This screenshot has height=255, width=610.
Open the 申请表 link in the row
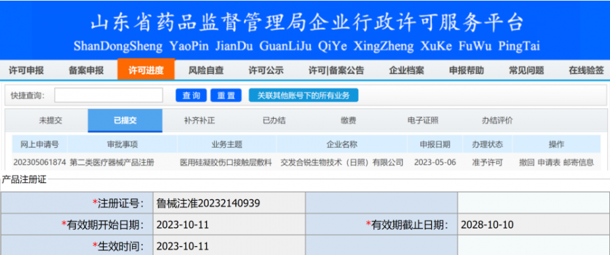548,163
